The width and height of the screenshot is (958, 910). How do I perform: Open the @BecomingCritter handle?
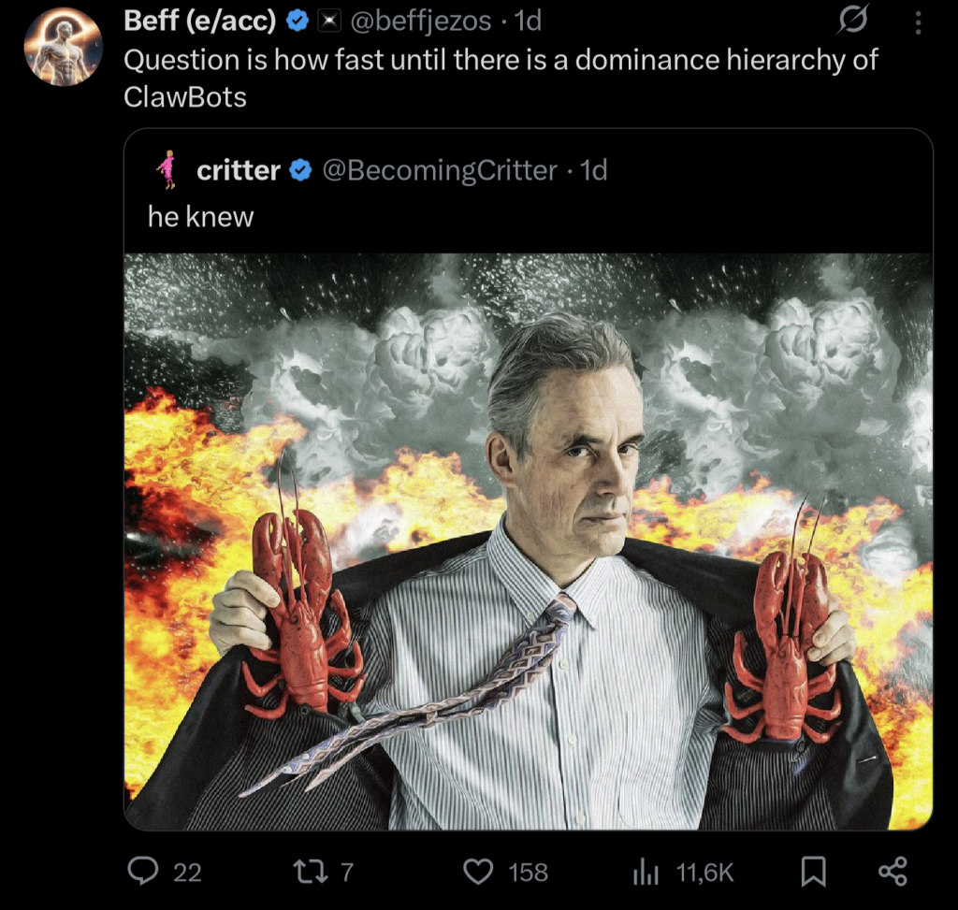pos(439,170)
